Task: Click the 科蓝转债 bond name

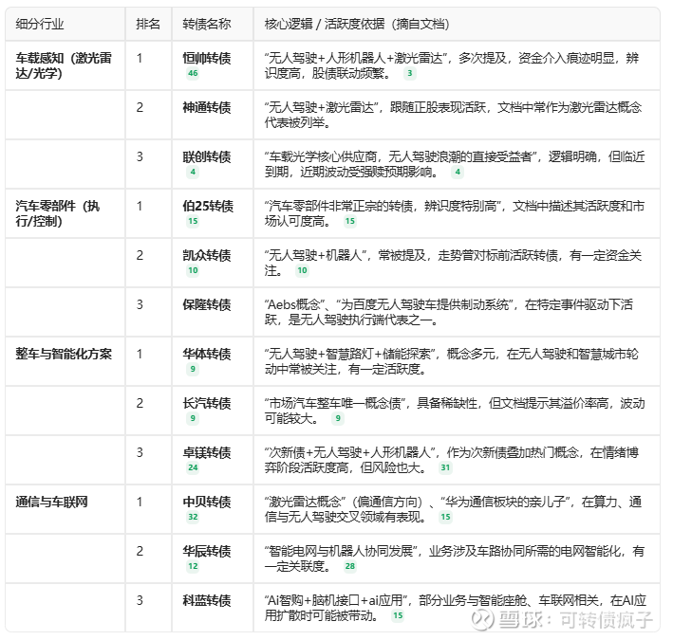Action: point(207,600)
